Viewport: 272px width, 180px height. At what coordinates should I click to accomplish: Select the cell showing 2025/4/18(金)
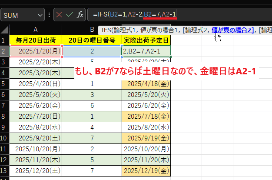[146, 83]
